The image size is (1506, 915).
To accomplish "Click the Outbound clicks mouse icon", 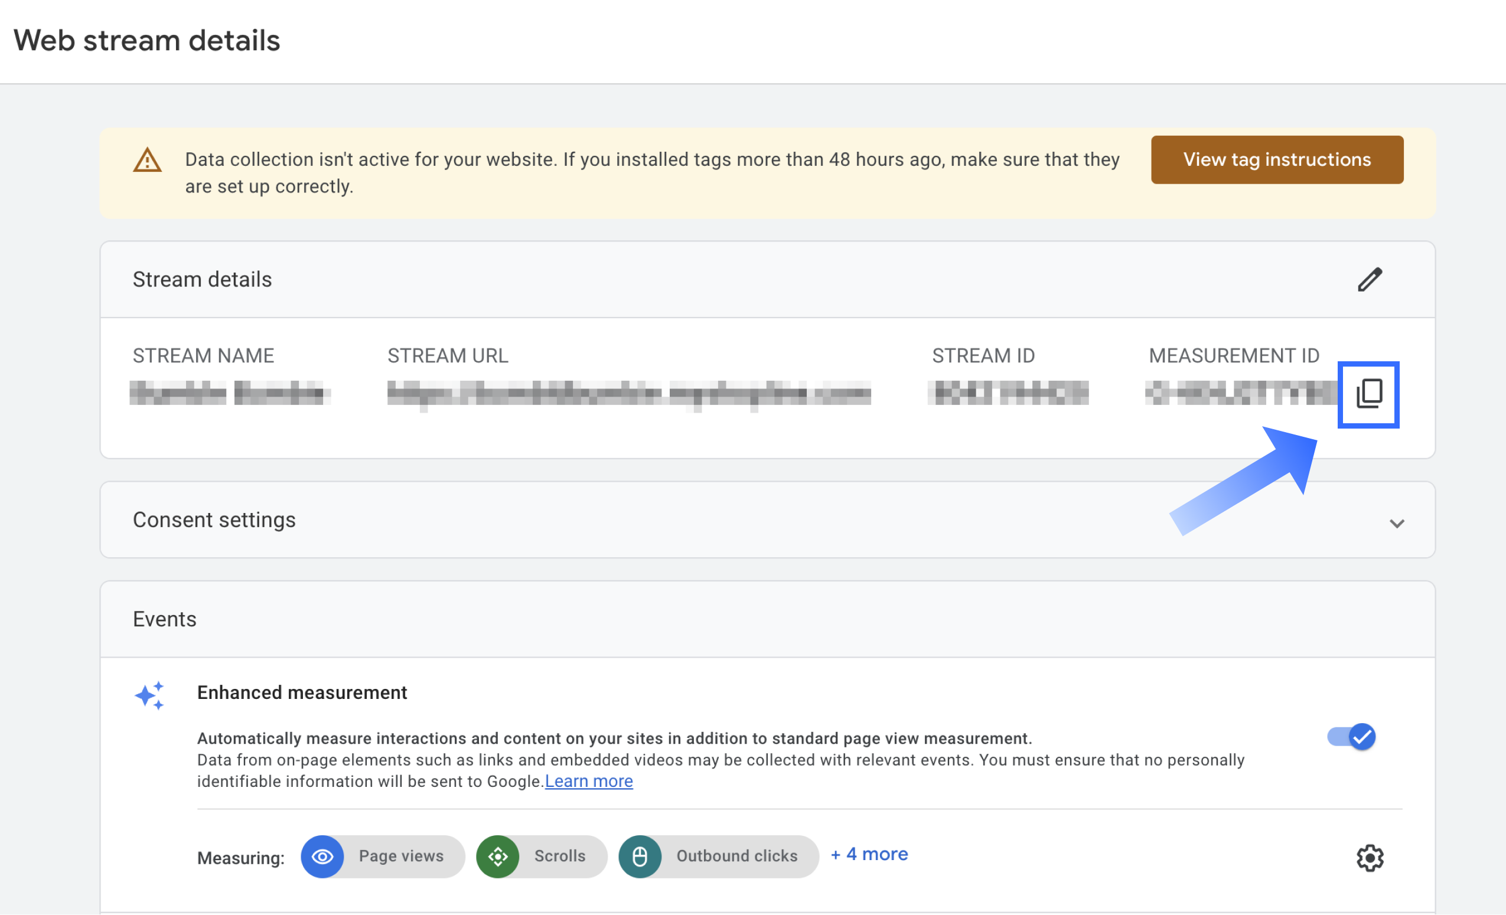I will click(640, 857).
